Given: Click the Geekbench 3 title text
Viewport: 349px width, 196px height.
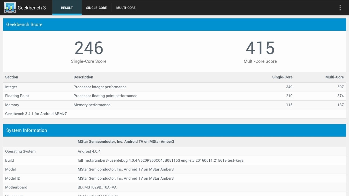Looking at the screenshot, I should tap(32, 8).
